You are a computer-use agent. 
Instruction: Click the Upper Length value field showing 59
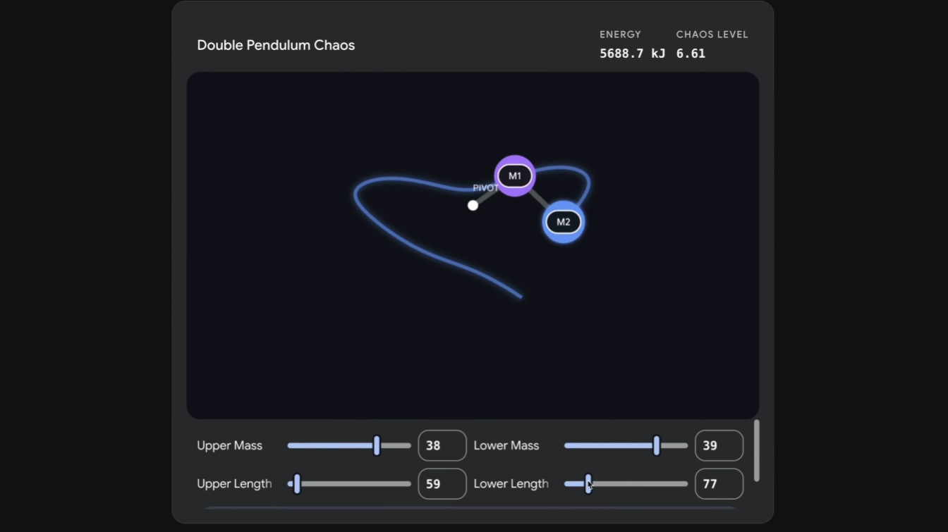[442, 484]
